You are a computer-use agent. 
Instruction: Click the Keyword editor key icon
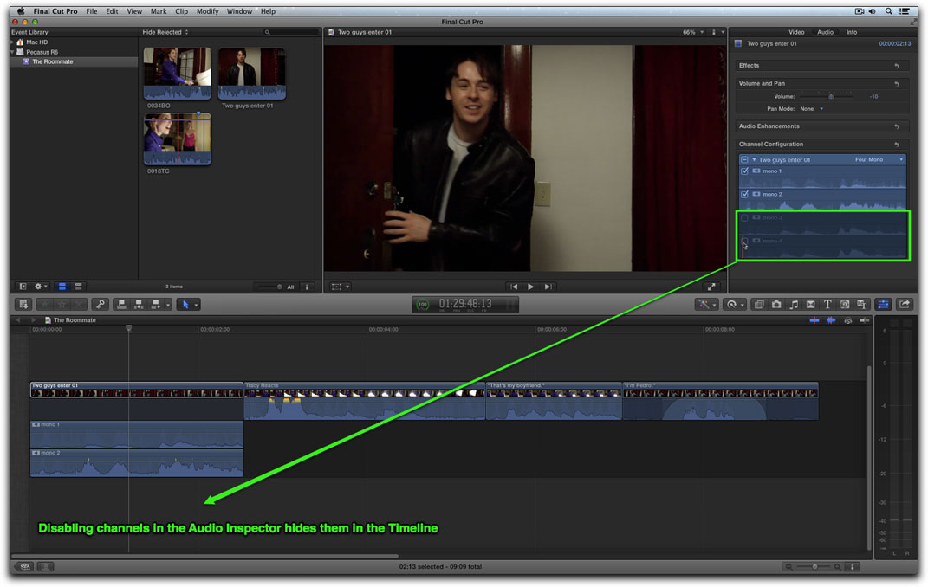(100, 305)
